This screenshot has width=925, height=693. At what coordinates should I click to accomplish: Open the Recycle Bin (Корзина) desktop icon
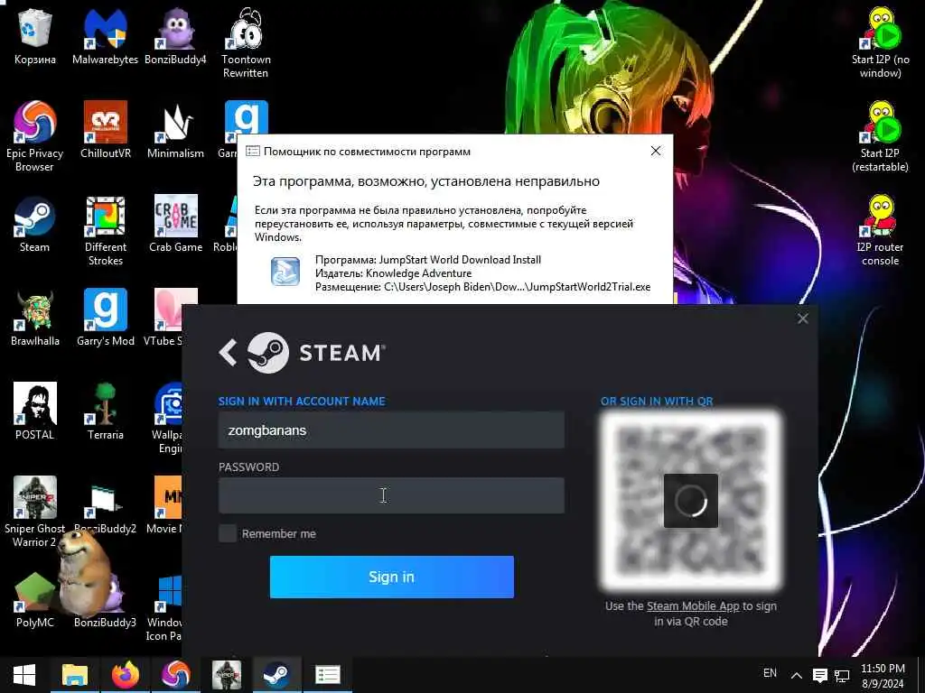coord(35,36)
